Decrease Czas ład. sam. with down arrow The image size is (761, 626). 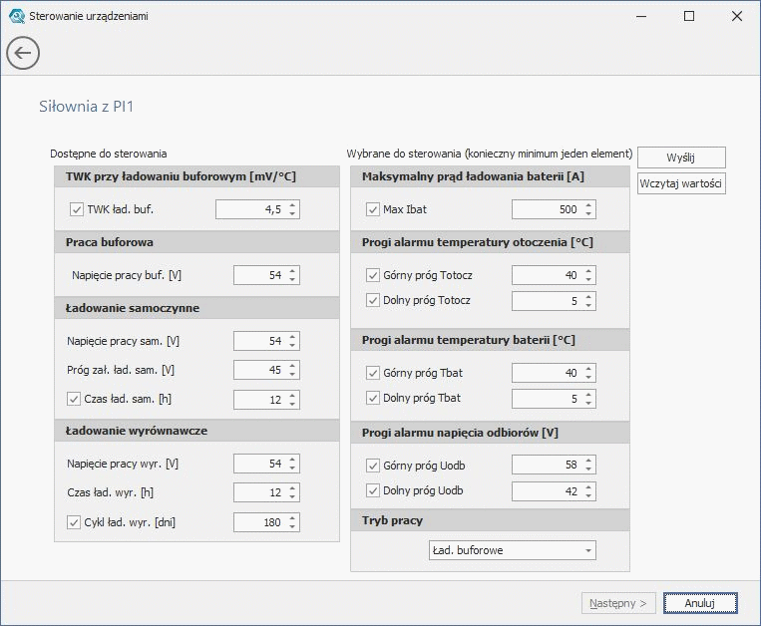(x=292, y=405)
